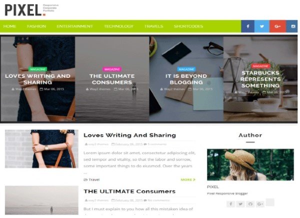The height and width of the screenshot is (218, 300).
Task: Open the Fashion menu item
Action: click(x=36, y=26)
